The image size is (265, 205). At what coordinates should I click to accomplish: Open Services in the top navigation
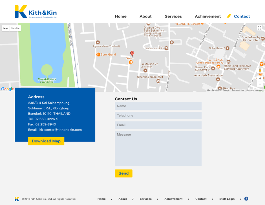tap(173, 16)
